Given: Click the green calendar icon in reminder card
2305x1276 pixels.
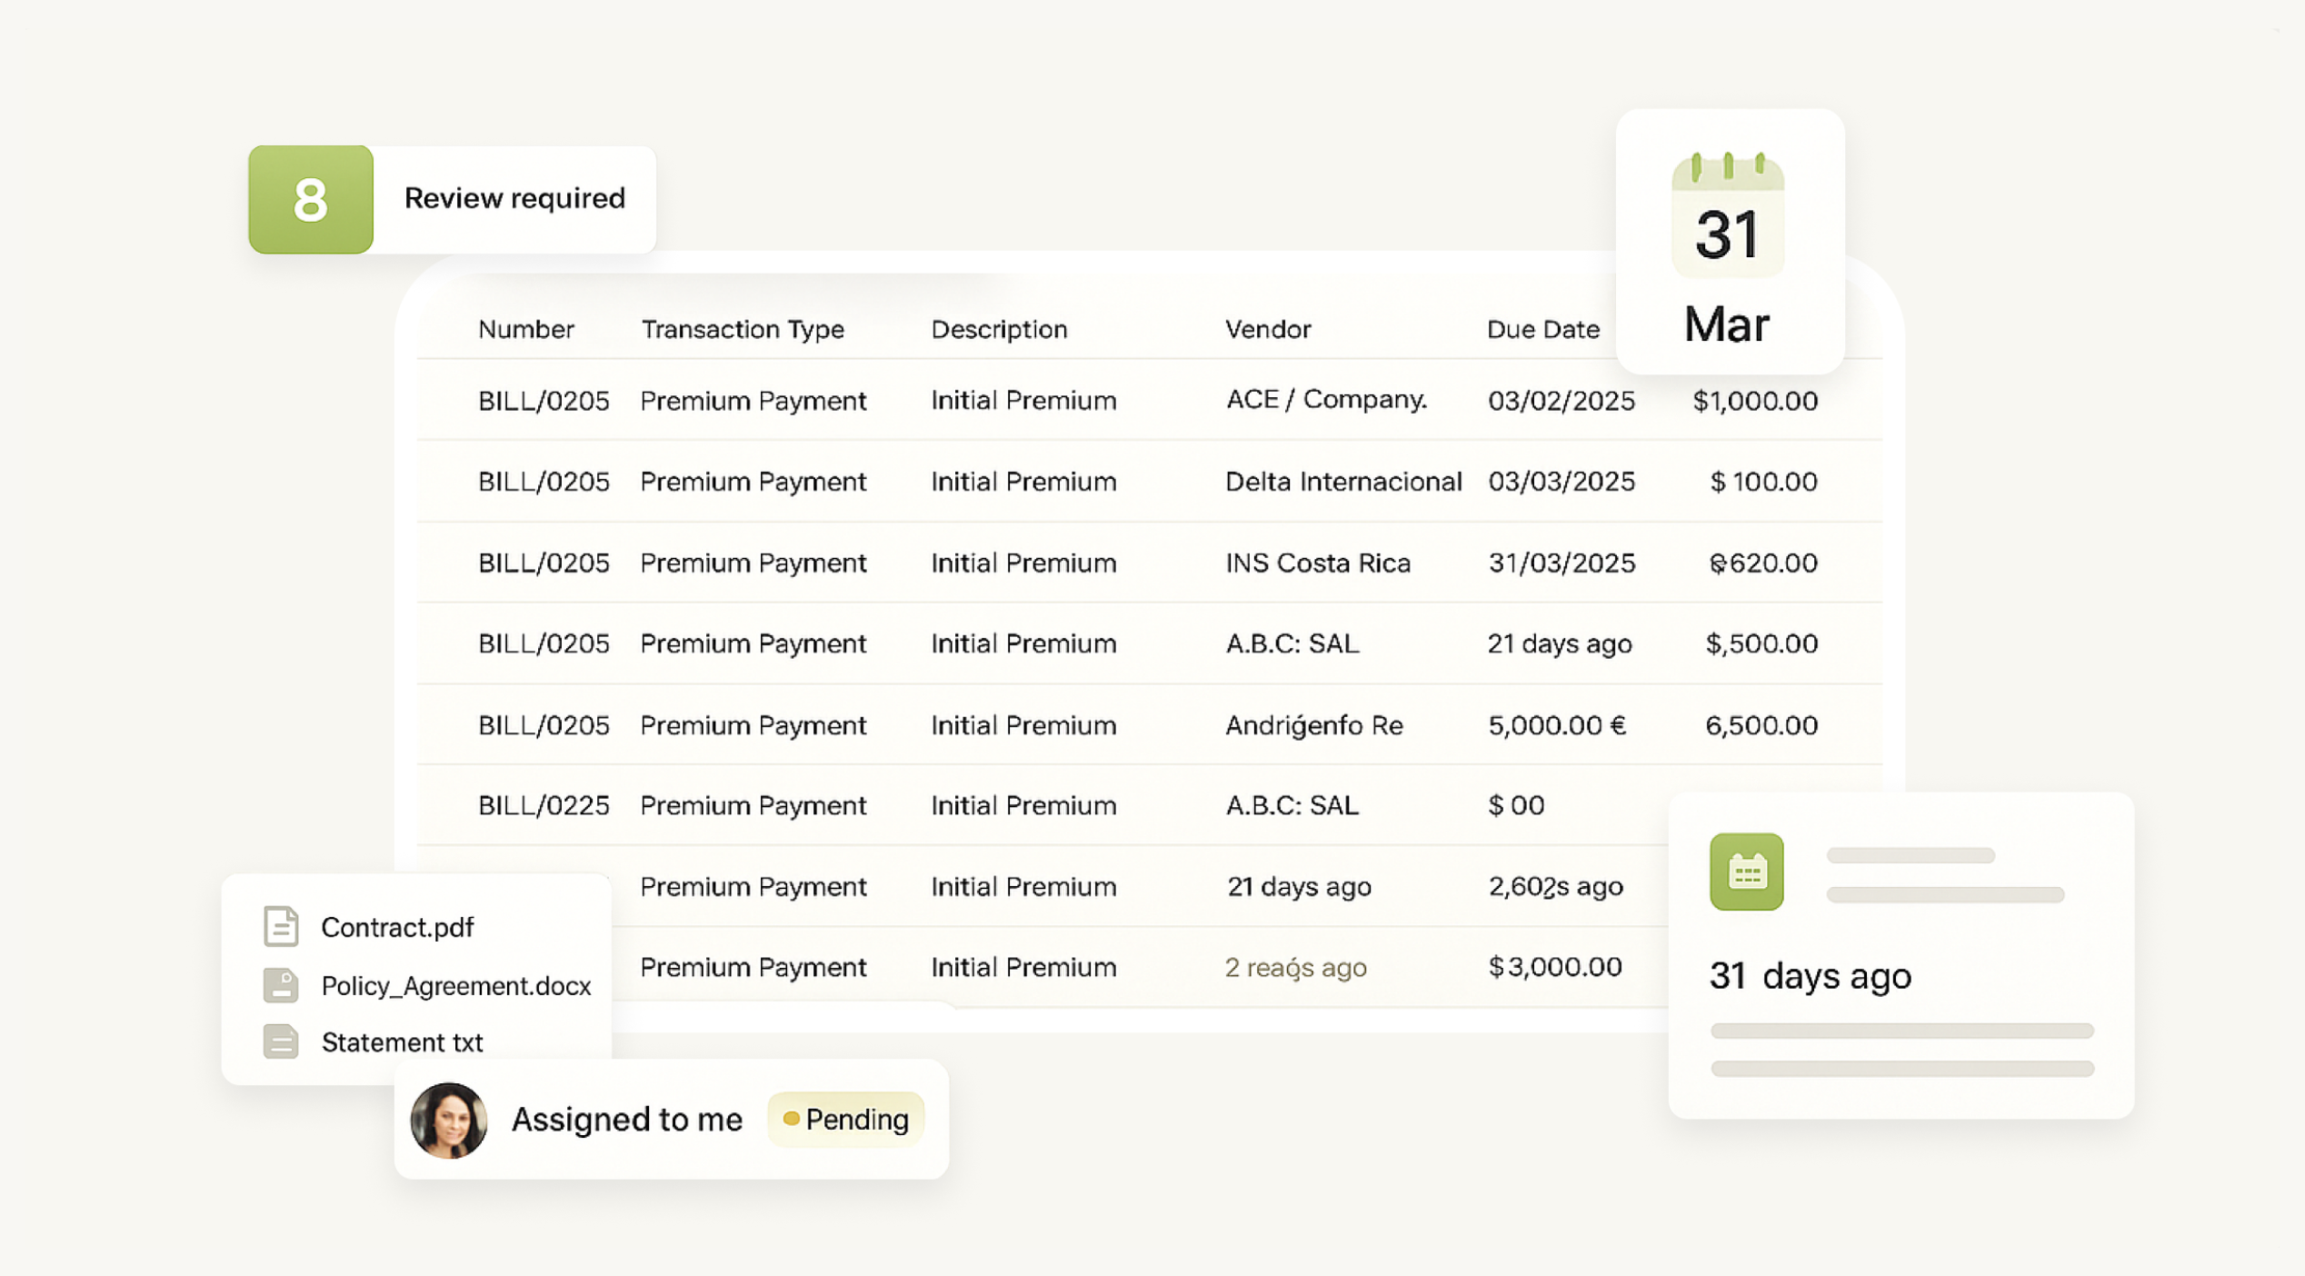Looking at the screenshot, I should point(1746,872).
